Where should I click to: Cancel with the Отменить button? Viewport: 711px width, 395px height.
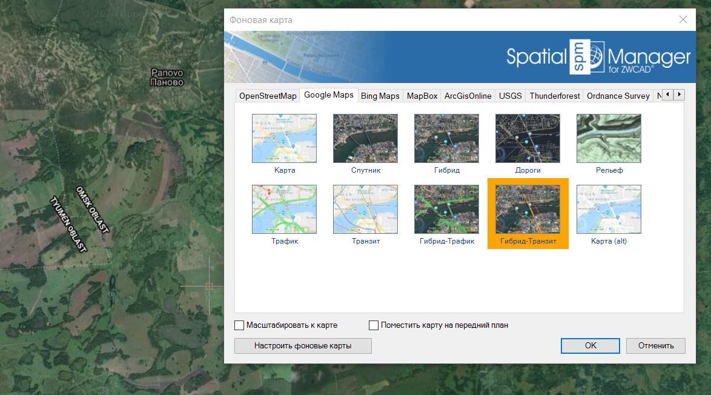[656, 345]
